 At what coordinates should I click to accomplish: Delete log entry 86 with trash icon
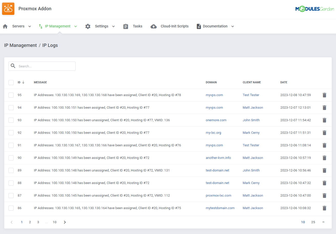(x=324, y=208)
